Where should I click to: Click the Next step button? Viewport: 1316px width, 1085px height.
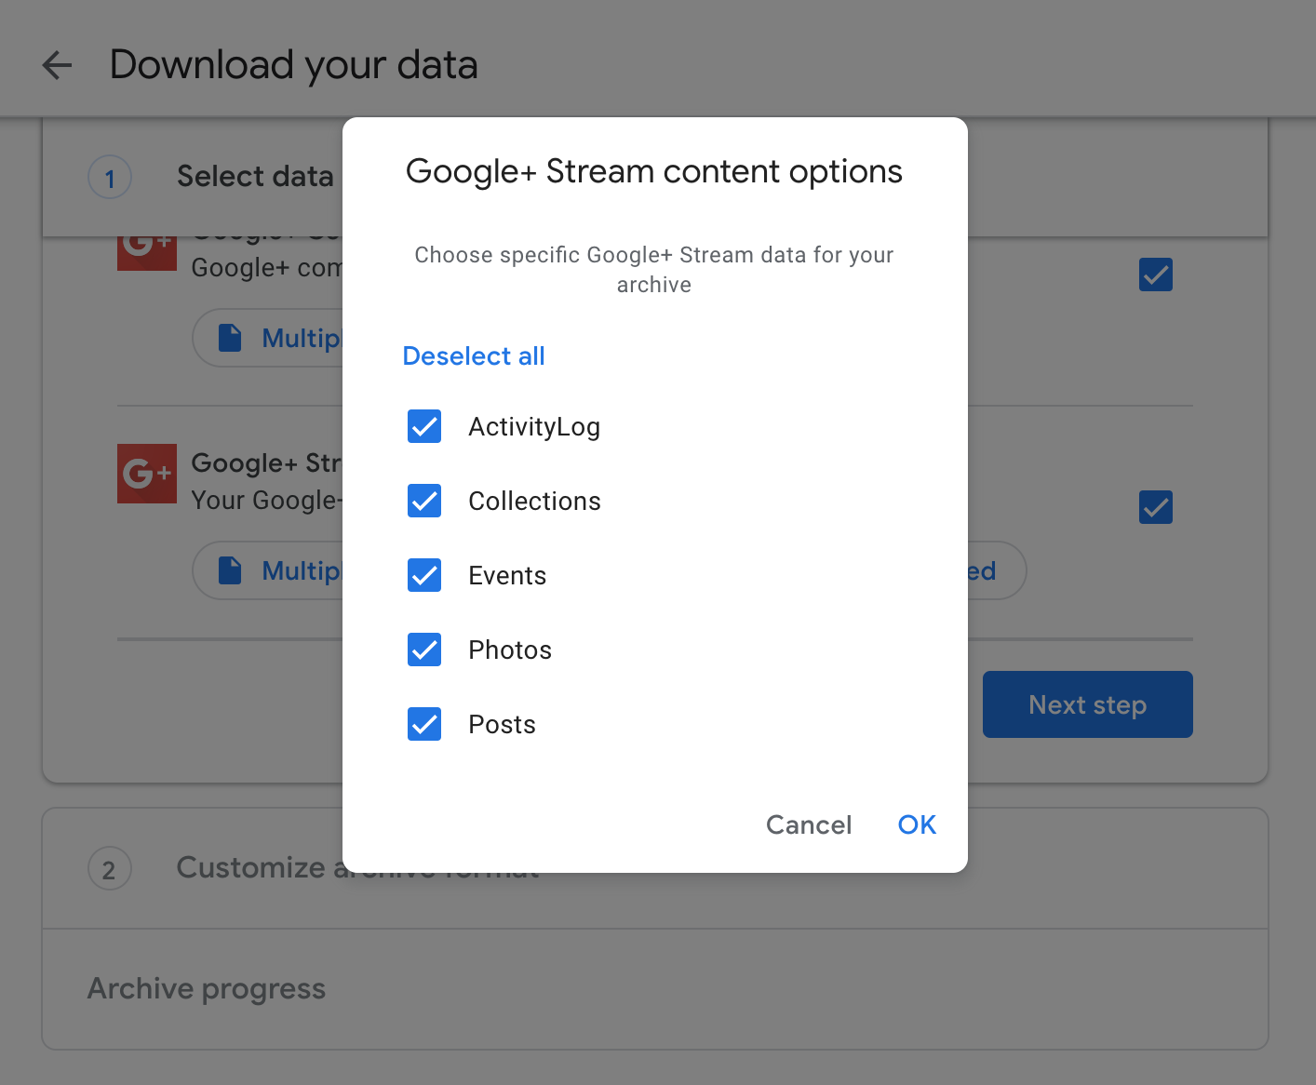(x=1088, y=704)
